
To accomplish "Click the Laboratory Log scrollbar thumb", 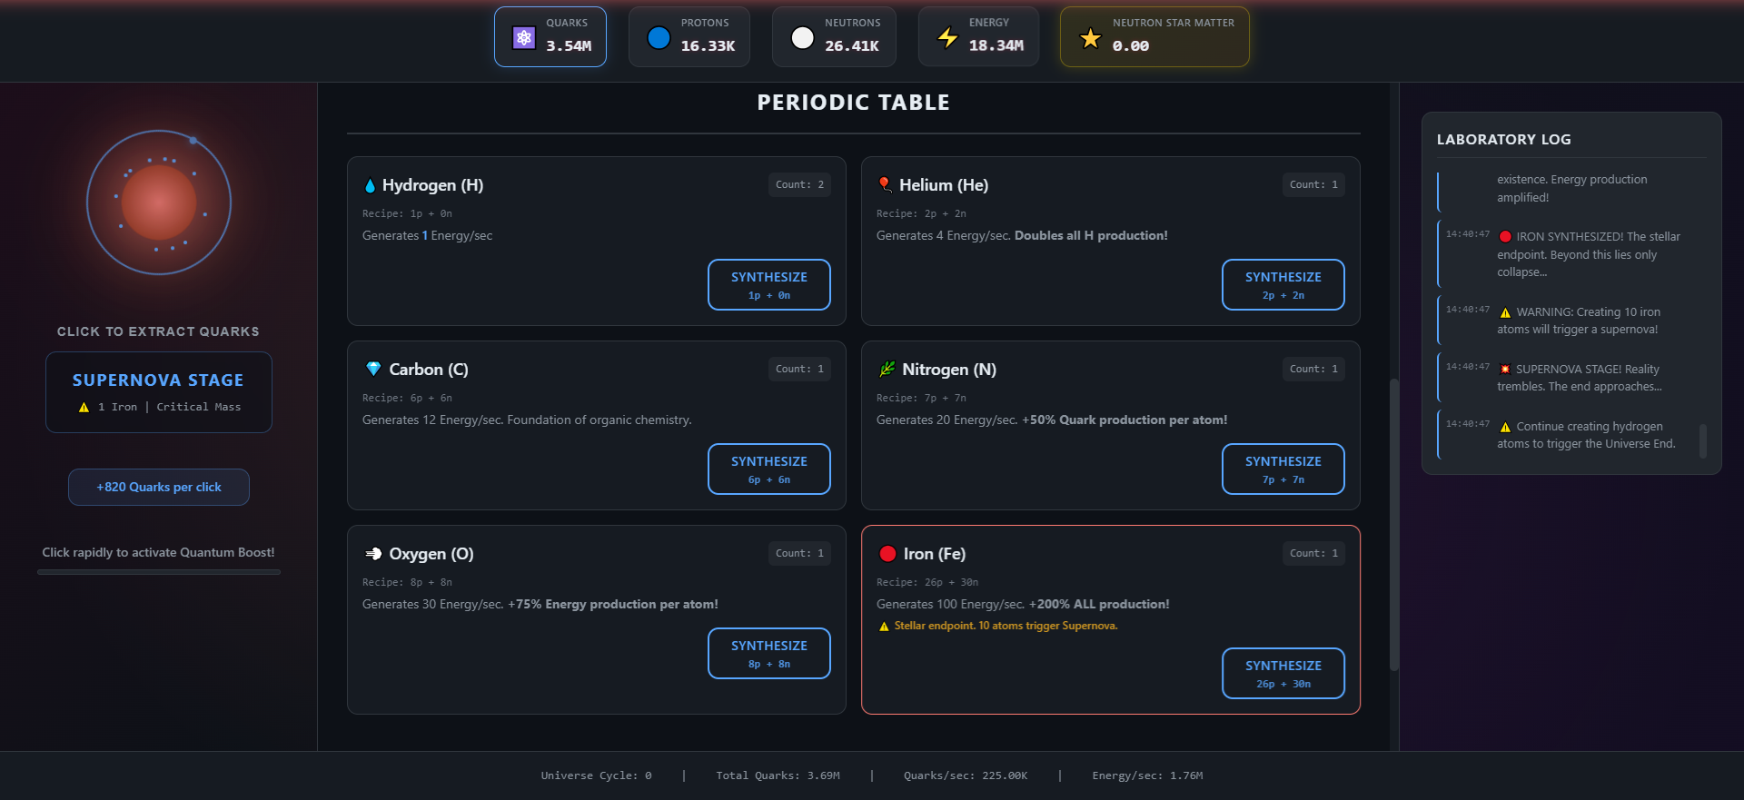I will (1702, 441).
